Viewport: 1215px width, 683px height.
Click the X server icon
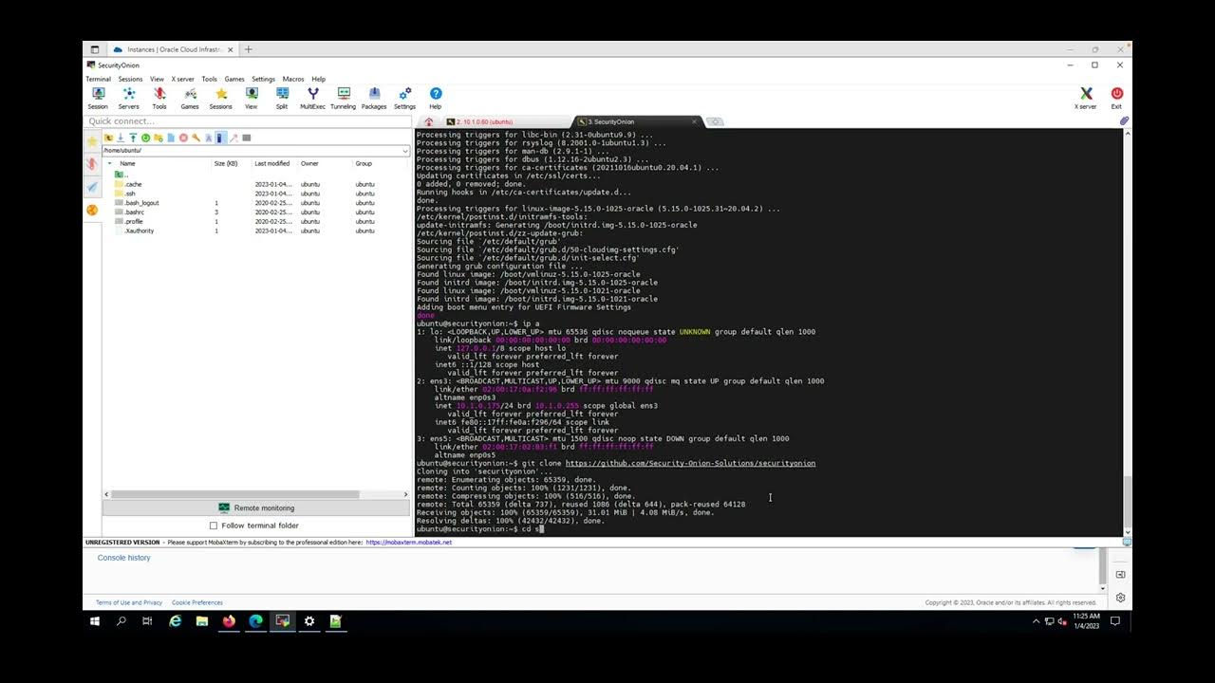pos(1086,98)
